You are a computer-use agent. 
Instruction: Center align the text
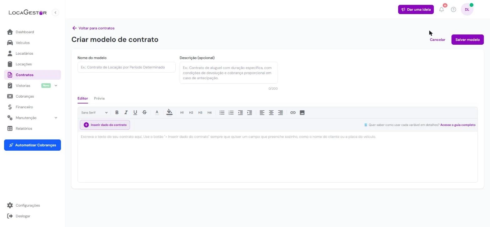coord(271,113)
